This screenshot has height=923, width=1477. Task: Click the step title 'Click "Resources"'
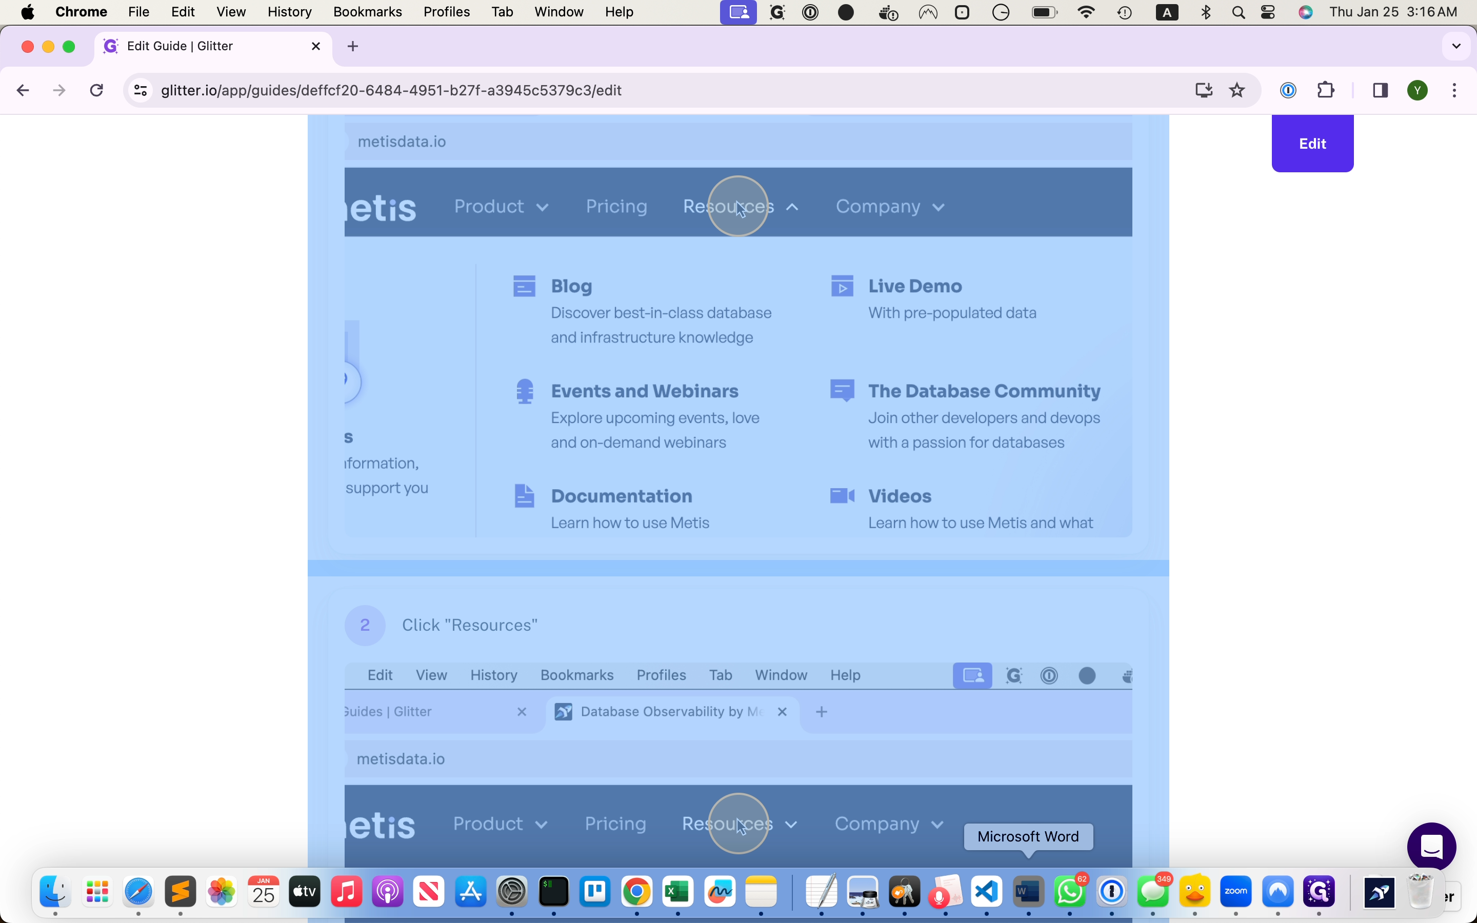pos(470,626)
